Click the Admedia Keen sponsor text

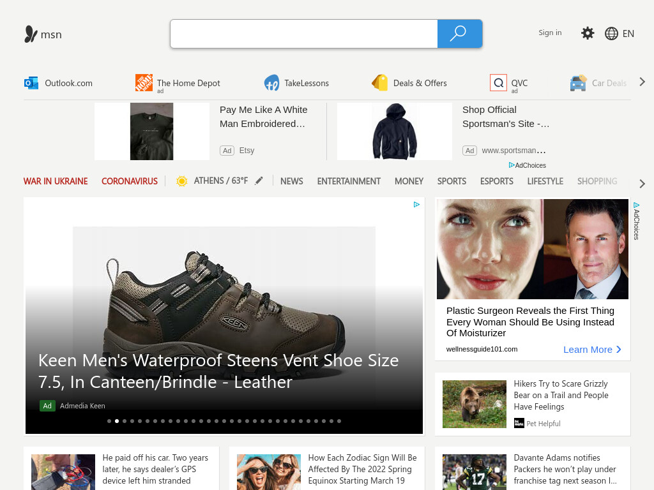pyautogui.click(x=82, y=406)
